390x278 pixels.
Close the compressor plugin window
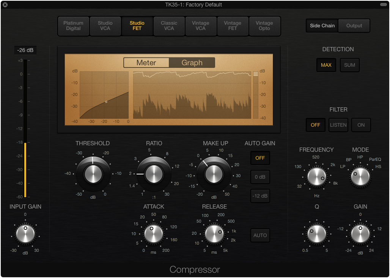point(5,5)
